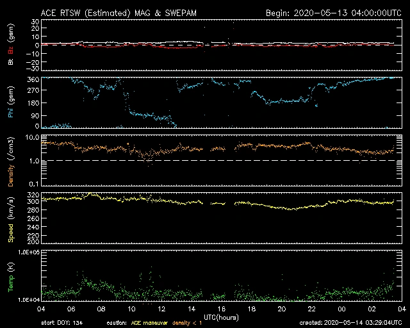Click the start DOY: 134 text
410x328 pixels.
[62, 322]
